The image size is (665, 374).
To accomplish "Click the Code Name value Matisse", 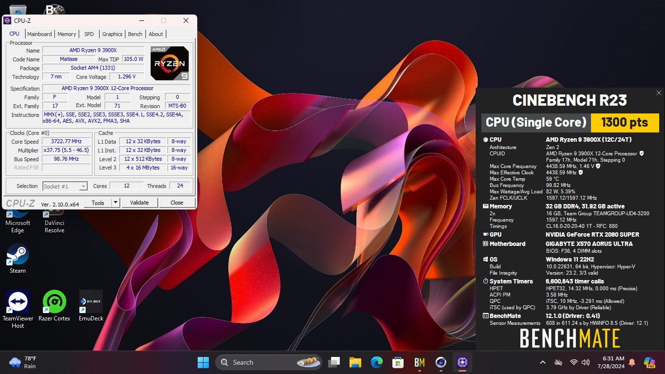I will click(x=69, y=59).
